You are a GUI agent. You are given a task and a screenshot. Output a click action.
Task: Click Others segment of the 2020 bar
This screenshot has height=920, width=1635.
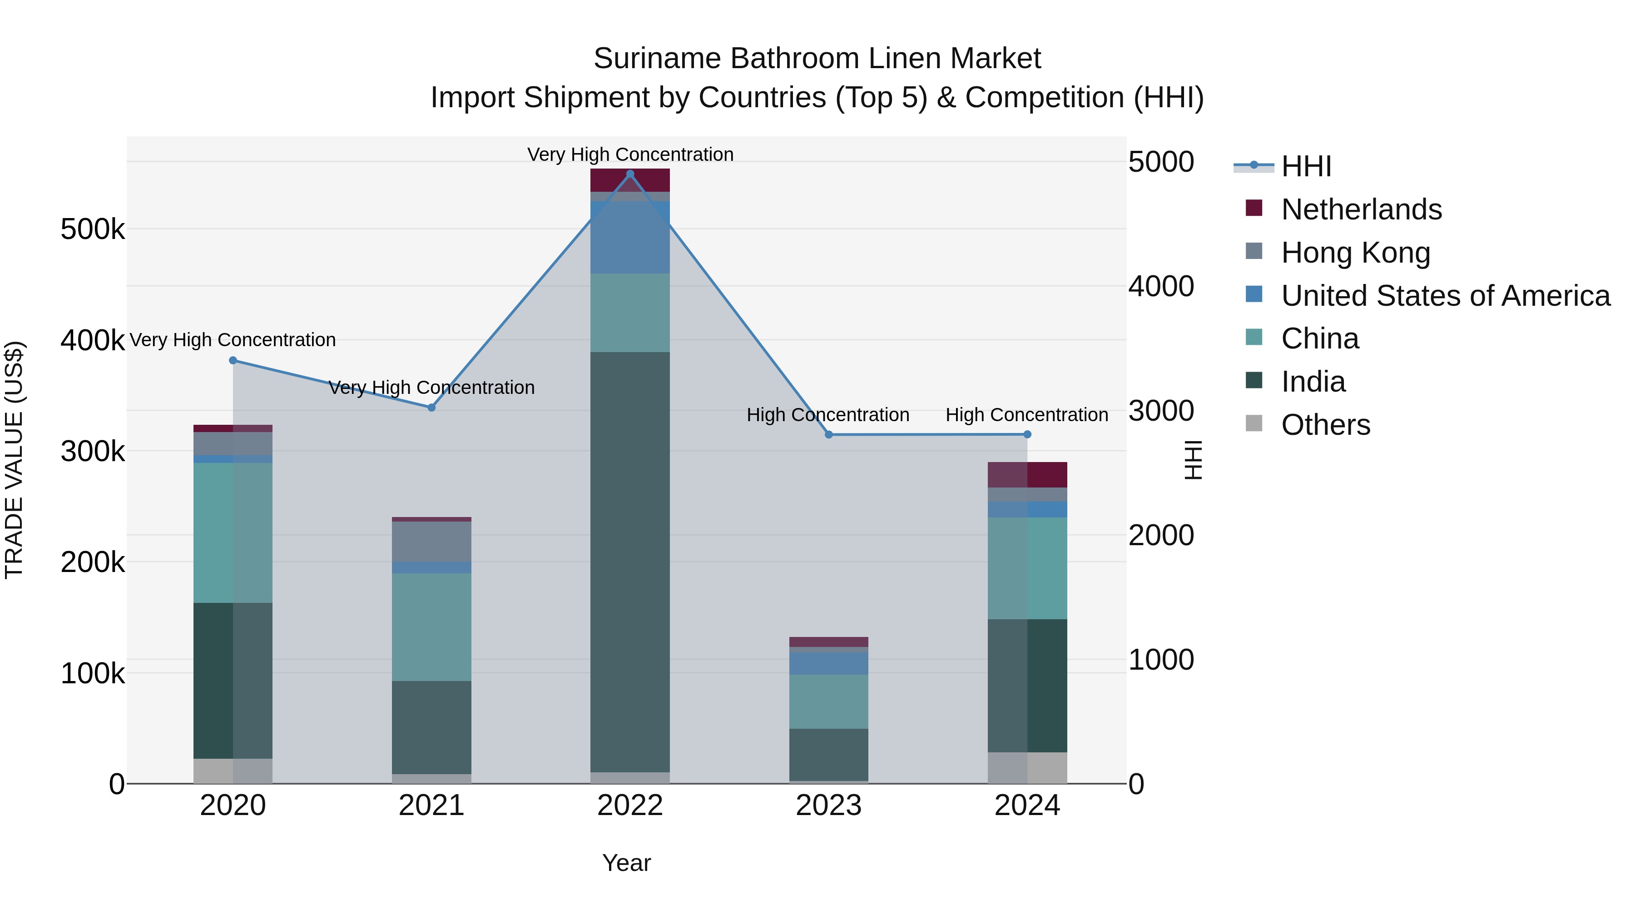tap(233, 771)
